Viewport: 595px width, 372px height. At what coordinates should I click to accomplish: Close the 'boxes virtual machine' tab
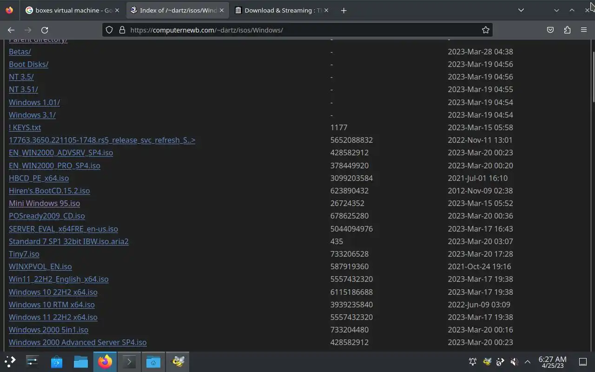117,10
